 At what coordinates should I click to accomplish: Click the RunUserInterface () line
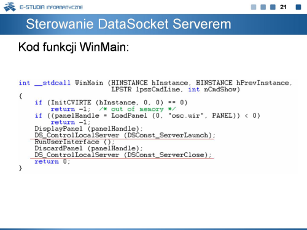point(74,142)
